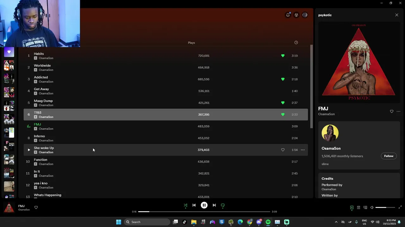This screenshot has width=405, height=227.
Task: Click the Spotify taskbar icon
Action: 268,222
